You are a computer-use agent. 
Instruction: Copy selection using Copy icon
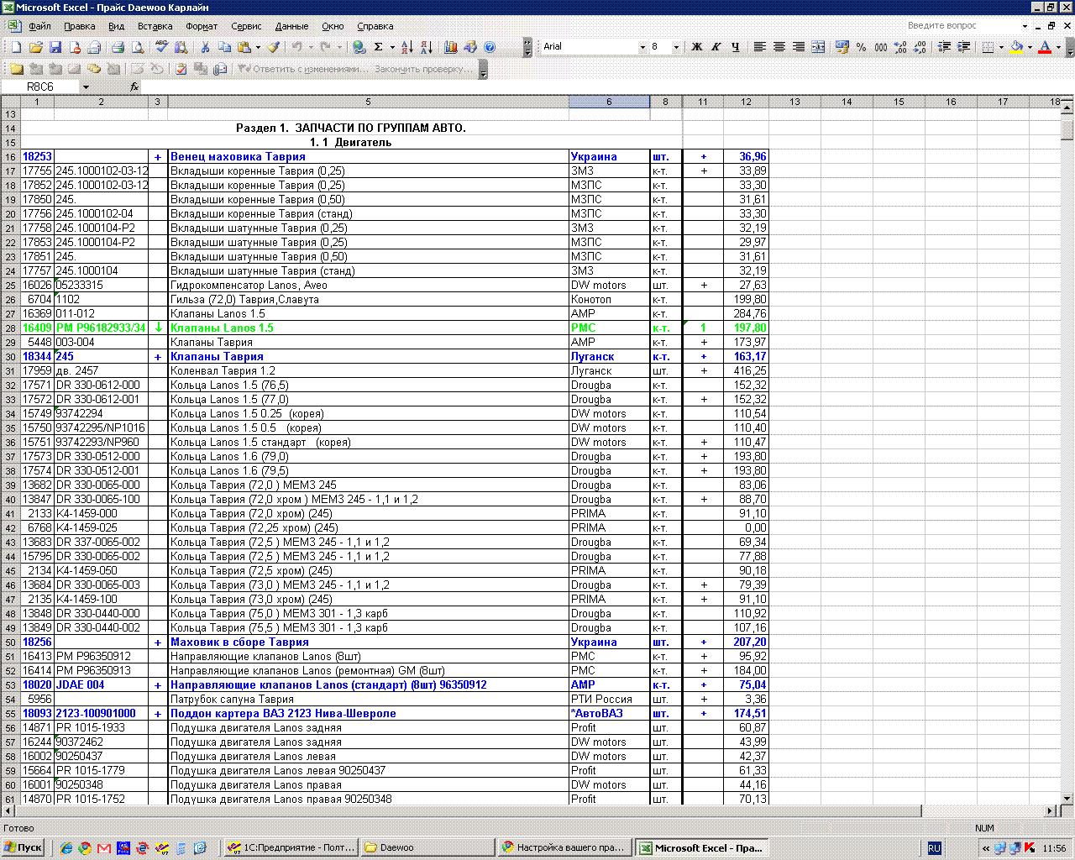(224, 47)
